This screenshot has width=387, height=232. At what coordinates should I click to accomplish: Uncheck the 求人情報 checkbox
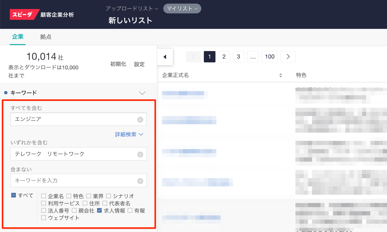pos(99,210)
